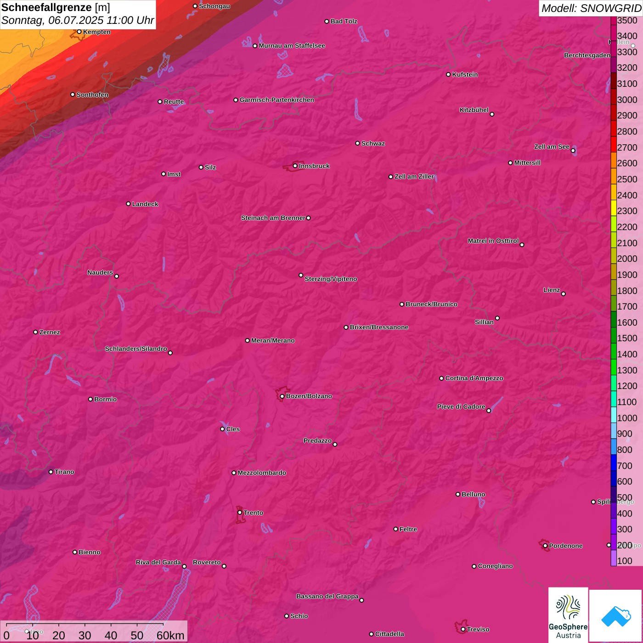This screenshot has width=643, height=643.
Task: Click the Meran/Merano city marker
Action: [247, 340]
